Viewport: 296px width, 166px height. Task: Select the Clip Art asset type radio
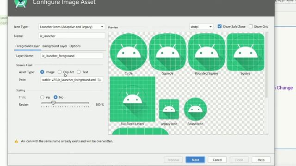click(60, 72)
